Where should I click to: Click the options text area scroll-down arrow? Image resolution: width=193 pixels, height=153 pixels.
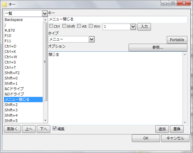click(x=185, y=123)
